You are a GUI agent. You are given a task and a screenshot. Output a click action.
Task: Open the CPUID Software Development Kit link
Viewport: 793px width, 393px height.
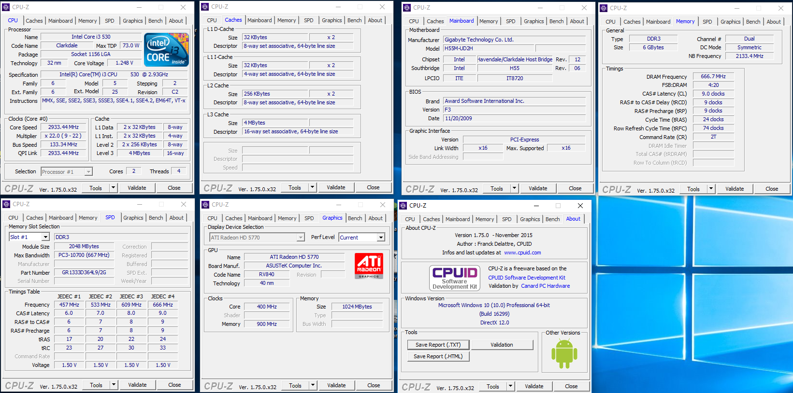point(527,278)
